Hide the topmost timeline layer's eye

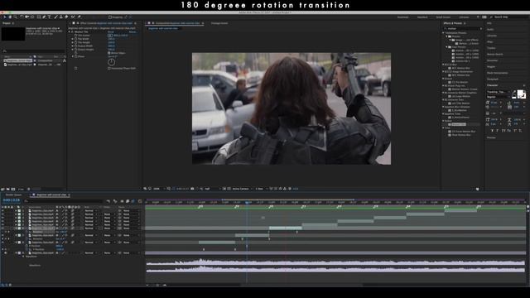(3, 210)
